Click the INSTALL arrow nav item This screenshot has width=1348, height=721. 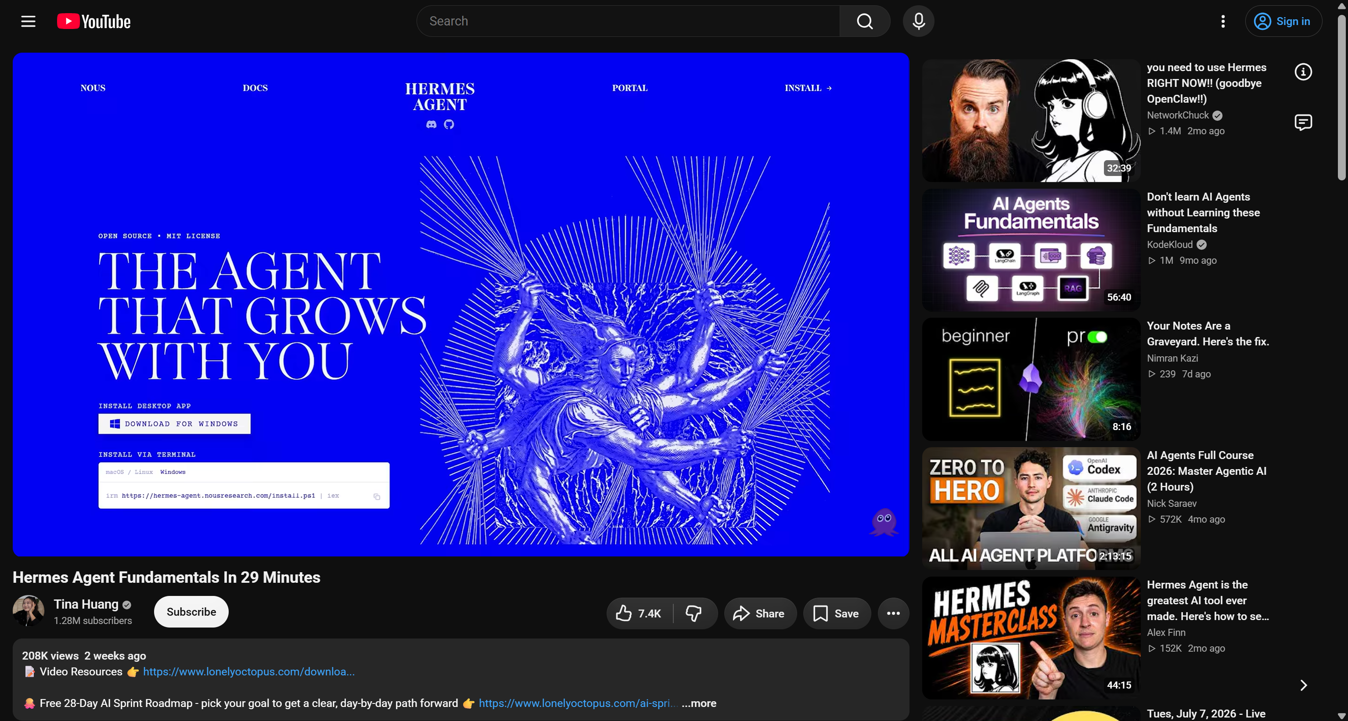(x=808, y=88)
